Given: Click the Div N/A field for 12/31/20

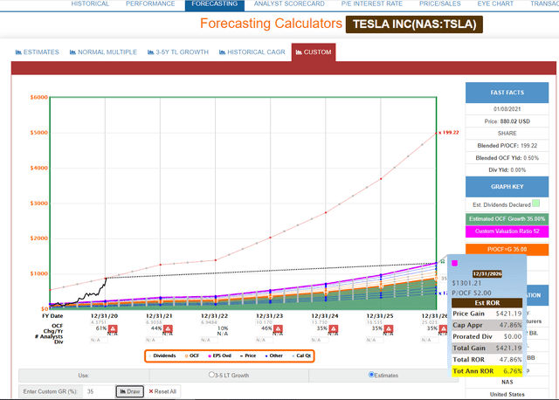Looking at the screenshot, I should (x=99, y=340).
